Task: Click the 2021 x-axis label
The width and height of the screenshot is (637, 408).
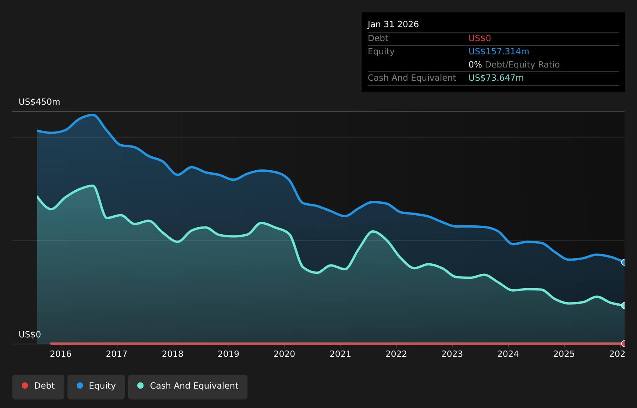Action: (x=340, y=354)
